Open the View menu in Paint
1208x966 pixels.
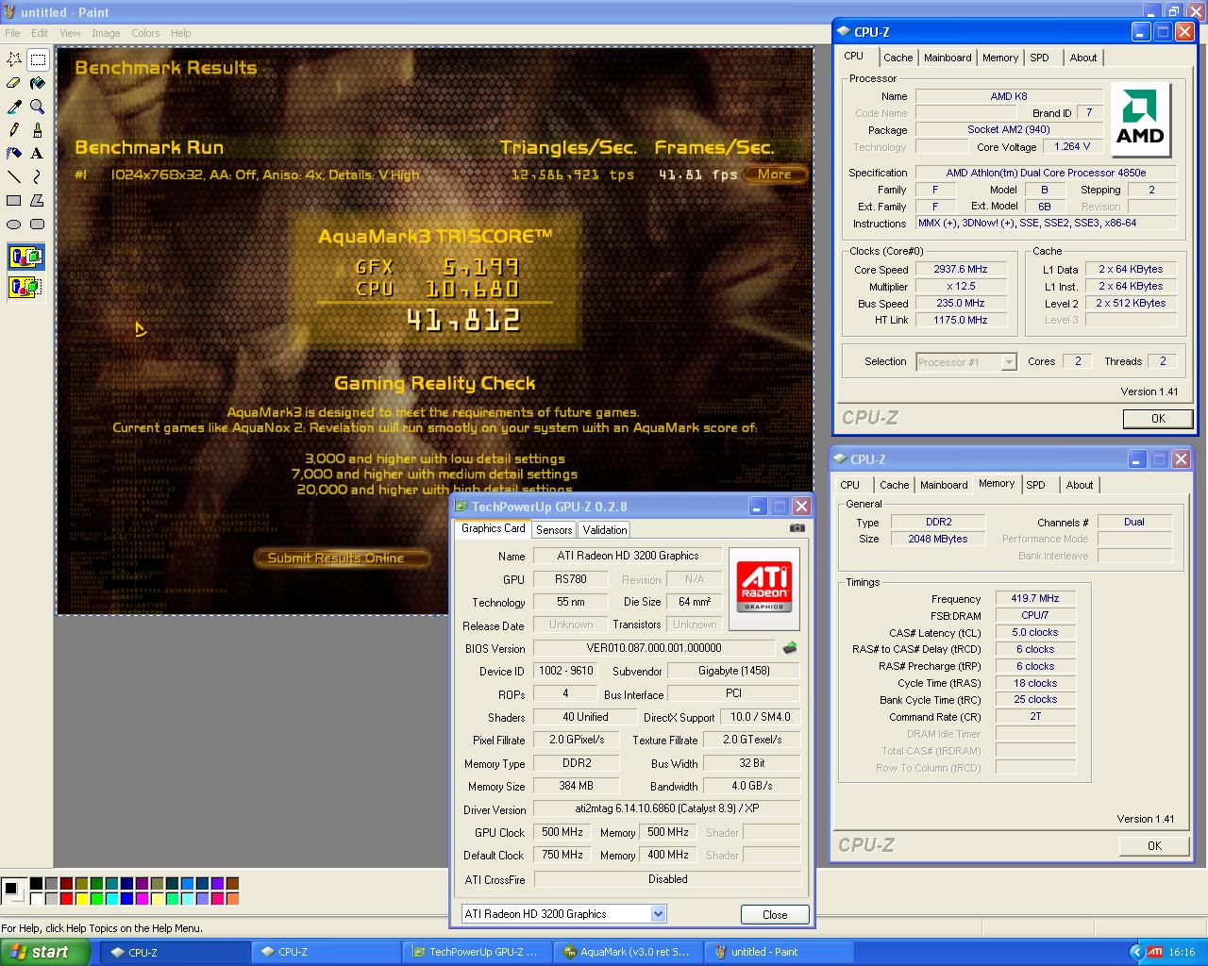click(x=70, y=33)
